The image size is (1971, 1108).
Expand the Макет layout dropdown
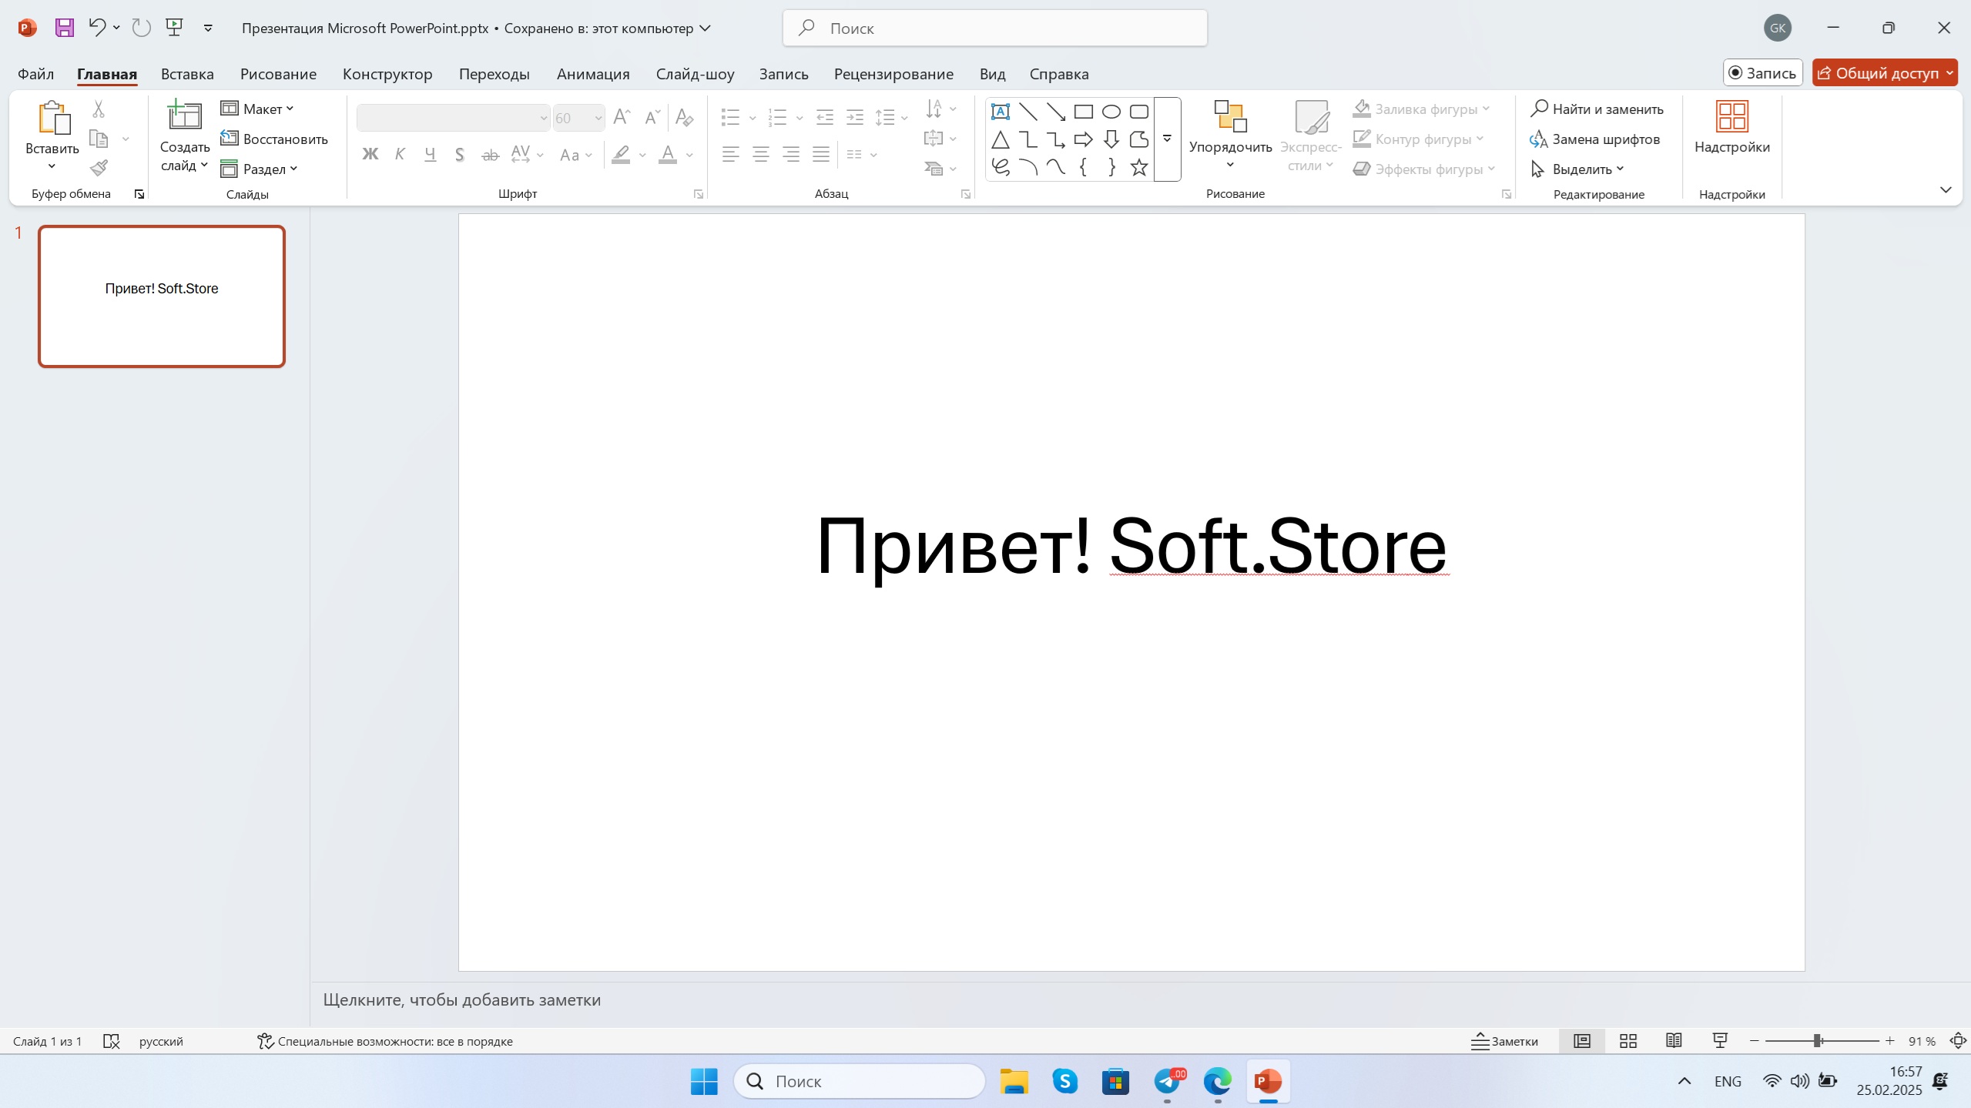pyautogui.click(x=258, y=109)
